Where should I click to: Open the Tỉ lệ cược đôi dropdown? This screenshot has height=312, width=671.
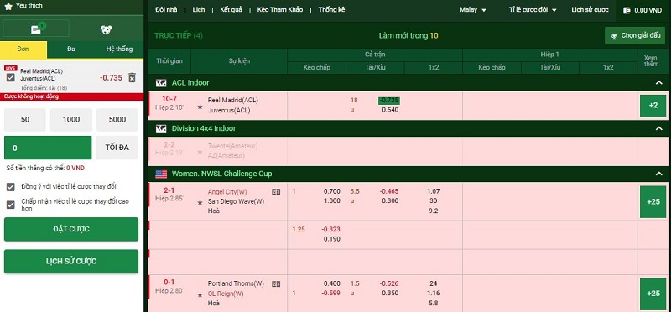pos(533,10)
